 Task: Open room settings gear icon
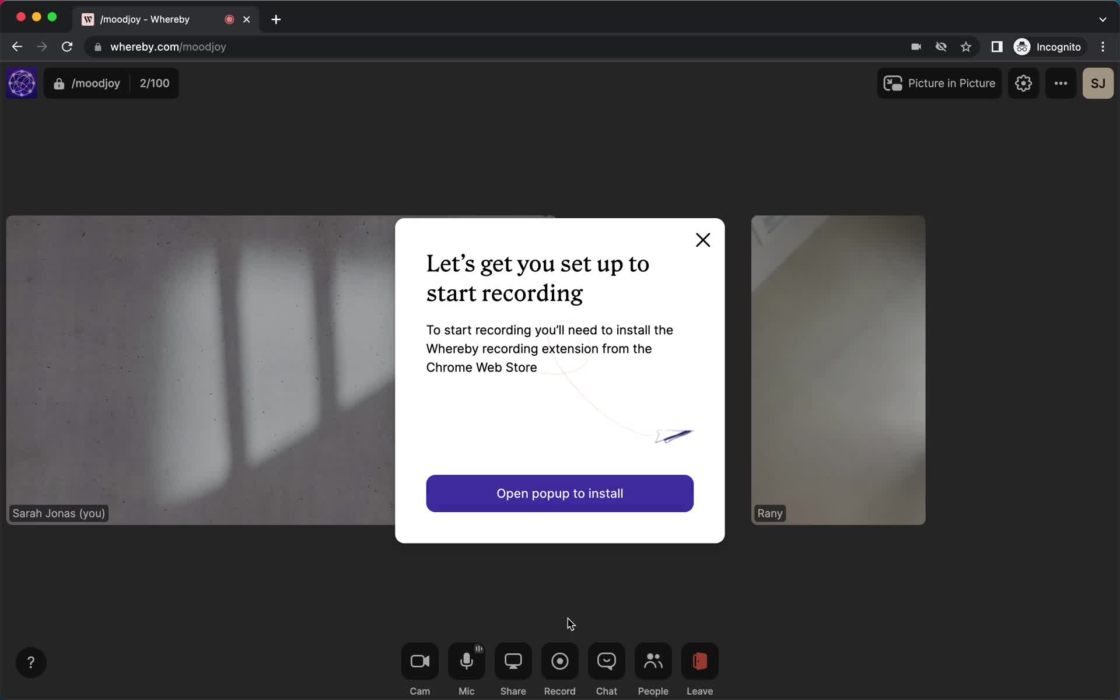point(1023,83)
